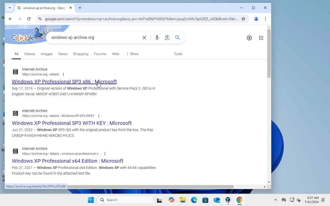Go back to the previous page

click(x=10, y=19)
